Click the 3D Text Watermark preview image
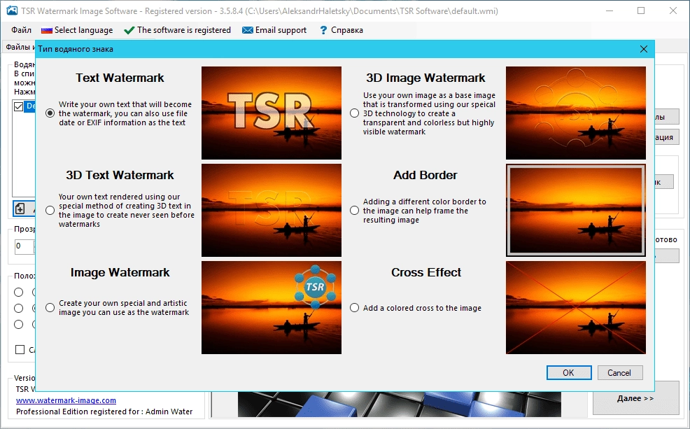 pyautogui.click(x=272, y=211)
